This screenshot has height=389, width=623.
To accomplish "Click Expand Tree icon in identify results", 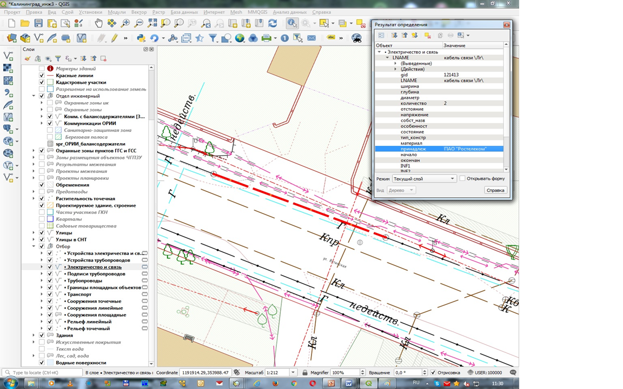I will (395, 36).
